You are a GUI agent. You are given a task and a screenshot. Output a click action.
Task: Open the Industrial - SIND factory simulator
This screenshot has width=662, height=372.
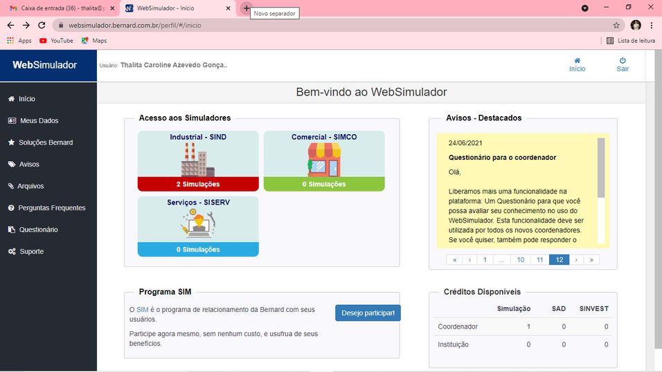(198, 160)
